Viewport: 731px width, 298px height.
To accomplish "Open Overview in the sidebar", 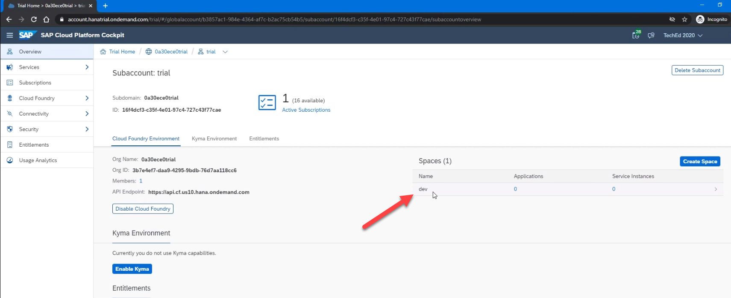I will [x=47, y=52].
